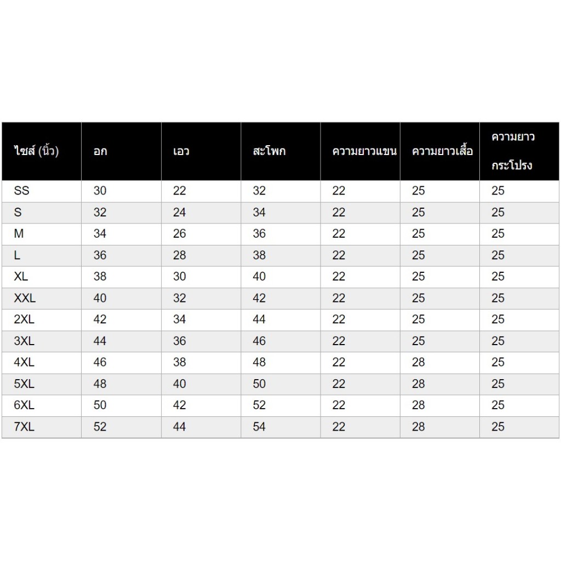Click the ไซส์ (นิ้ว) column header
561x561 pixels.
coord(36,151)
